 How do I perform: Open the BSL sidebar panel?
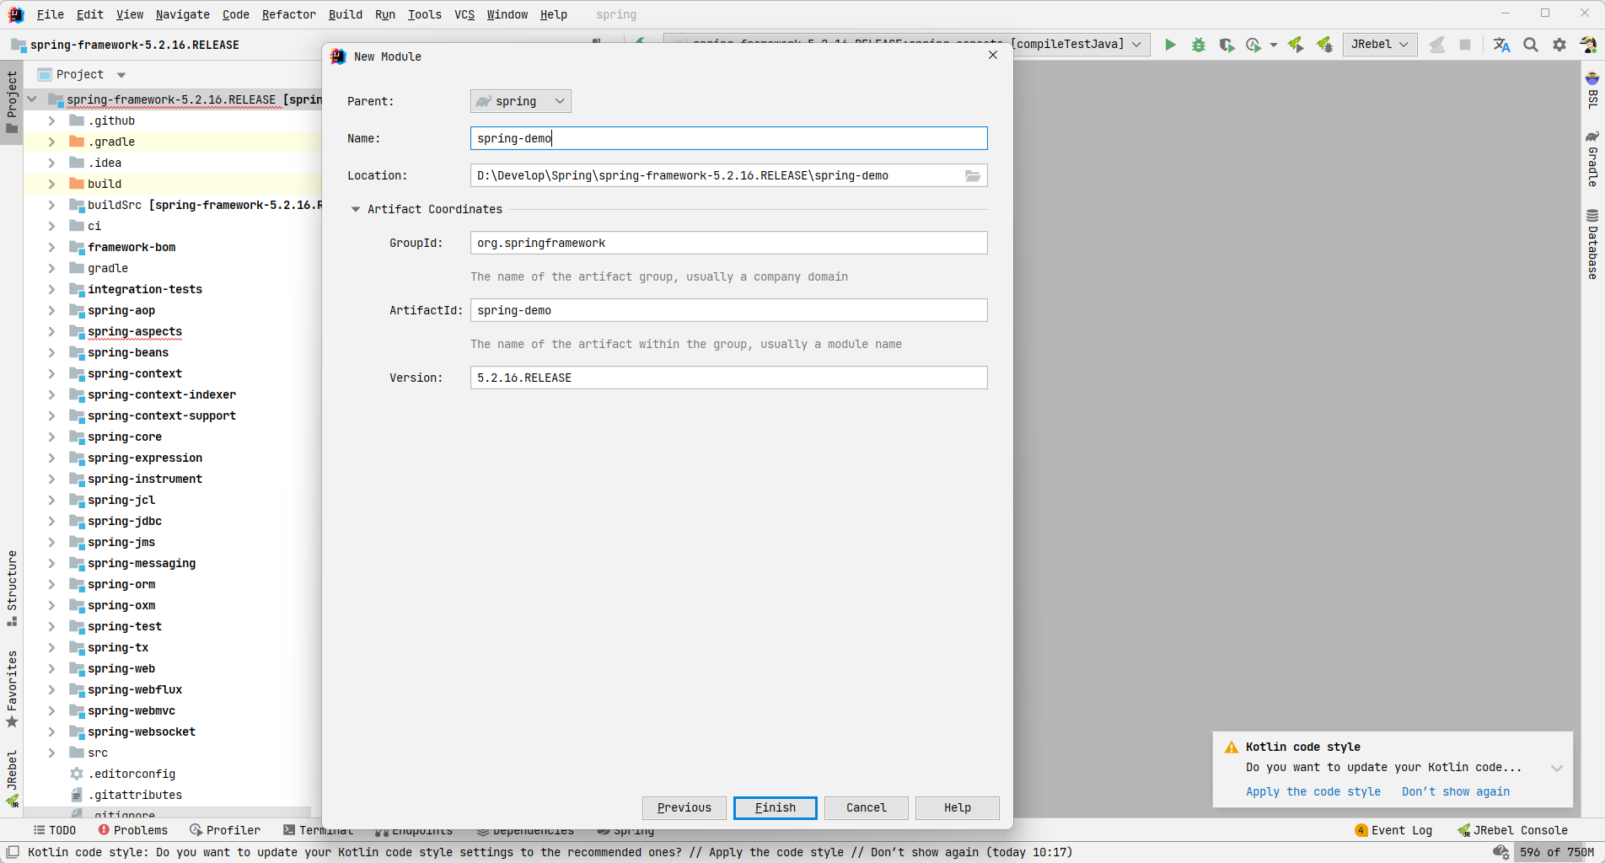tap(1592, 90)
